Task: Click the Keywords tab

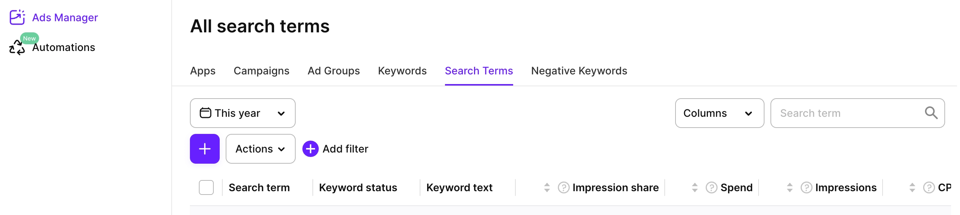Action: [x=402, y=71]
